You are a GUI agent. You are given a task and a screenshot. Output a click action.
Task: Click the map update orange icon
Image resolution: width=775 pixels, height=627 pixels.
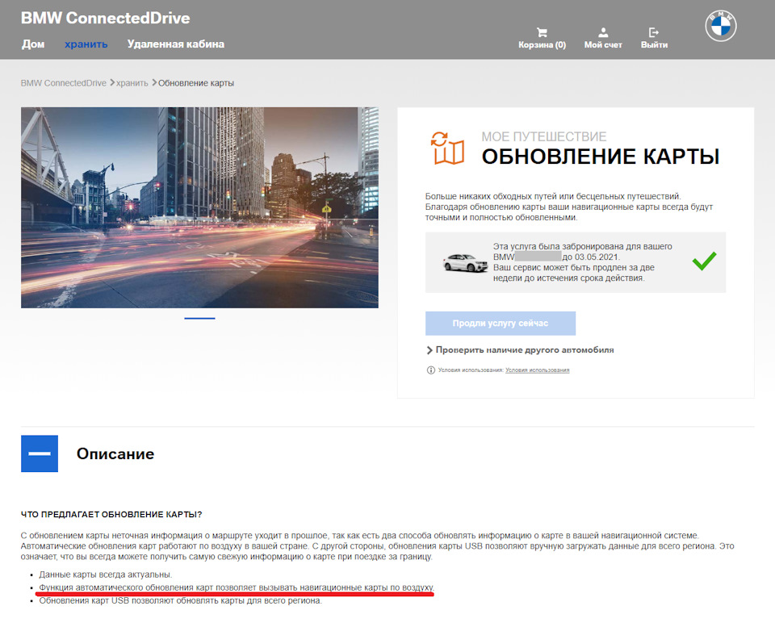click(447, 148)
